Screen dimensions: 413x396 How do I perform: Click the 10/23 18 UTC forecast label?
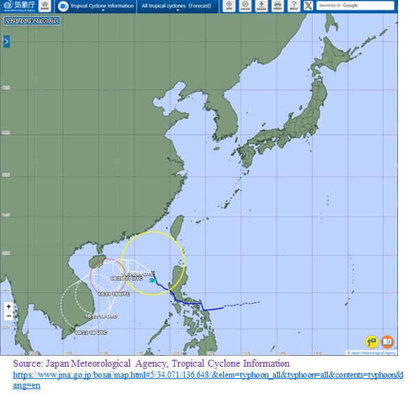point(91,333)
